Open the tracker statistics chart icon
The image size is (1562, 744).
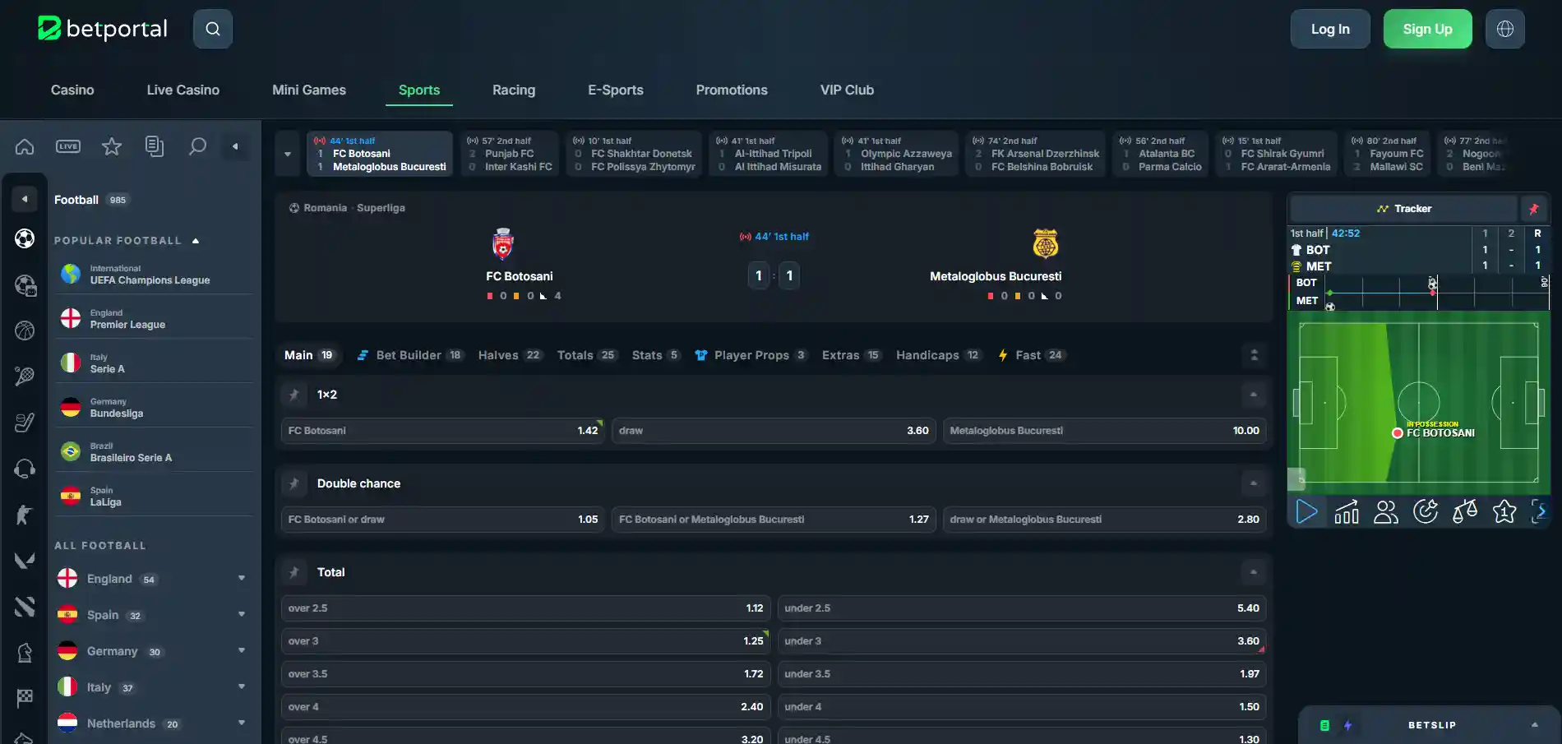[x=1347, y=512]
